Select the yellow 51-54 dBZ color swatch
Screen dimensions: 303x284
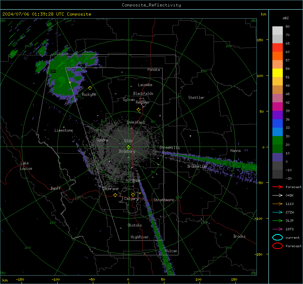click(277, 73)
